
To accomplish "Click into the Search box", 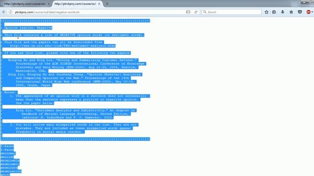I will coord(231,12).
